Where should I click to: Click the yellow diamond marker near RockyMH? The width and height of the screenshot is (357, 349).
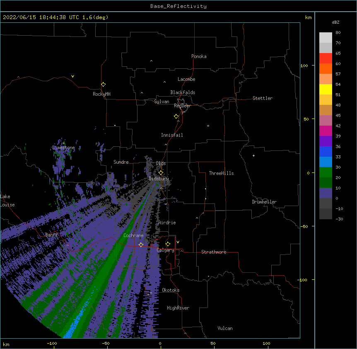104,85
